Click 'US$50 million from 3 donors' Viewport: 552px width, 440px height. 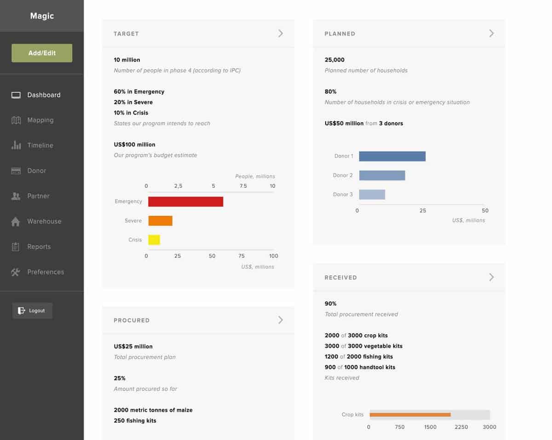364,123
